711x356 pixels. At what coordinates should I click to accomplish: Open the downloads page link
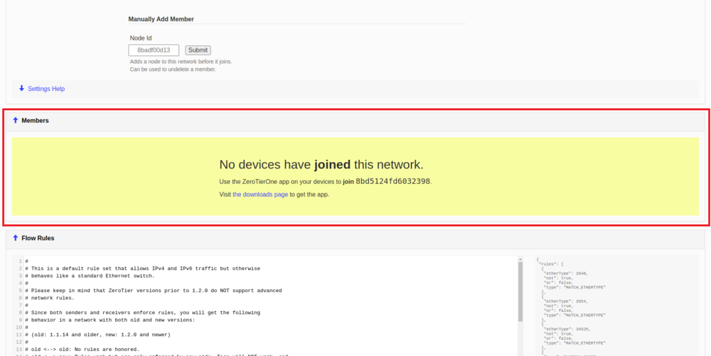[x=260, y=194]
